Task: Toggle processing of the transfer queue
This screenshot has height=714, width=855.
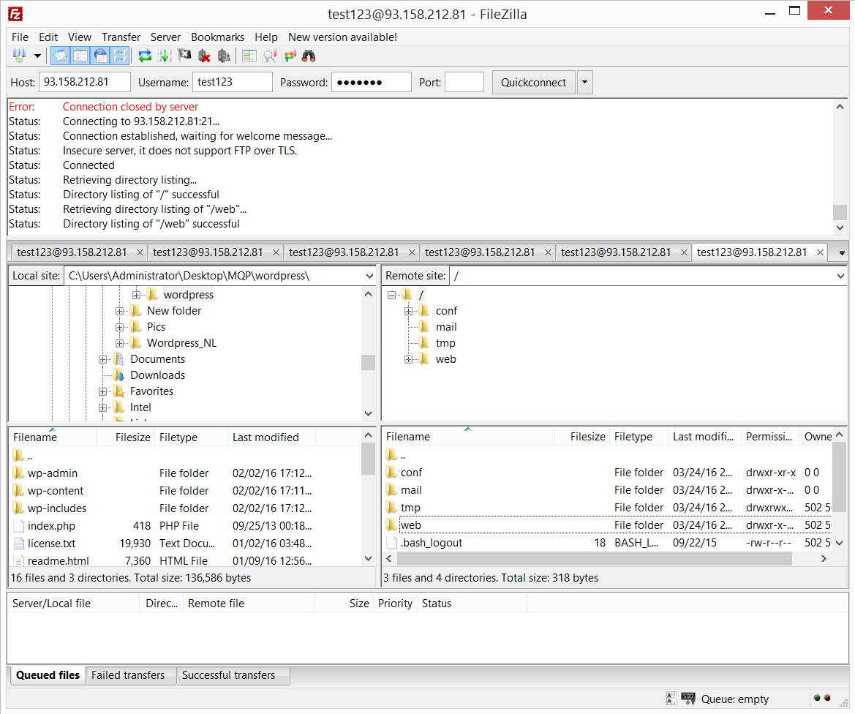Action: click(165, 56)
